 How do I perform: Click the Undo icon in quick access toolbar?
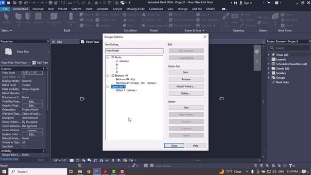(x=34, y=3)
